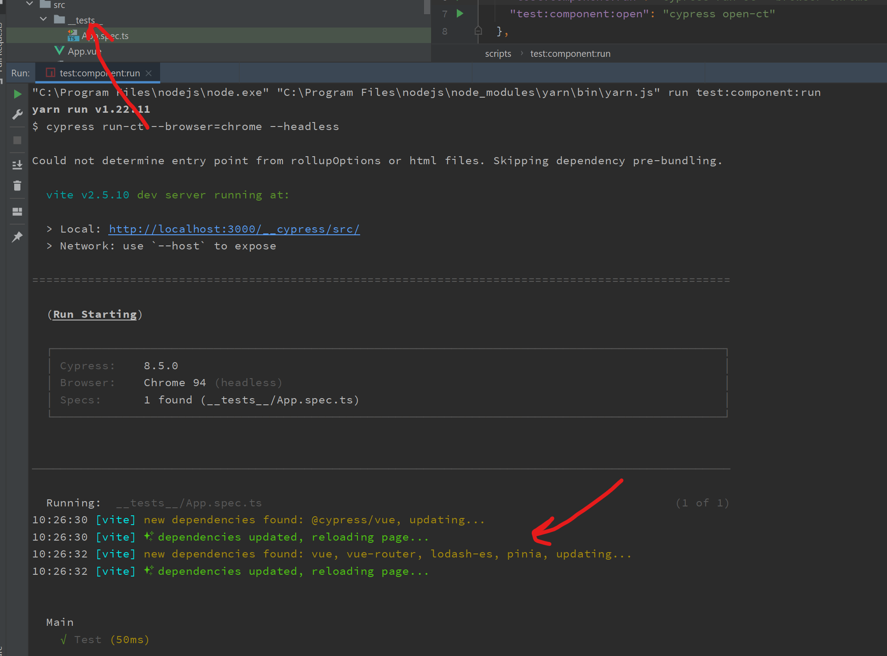Close the test:component:run tab
887x656 pixels.
[x=149, y=73]
